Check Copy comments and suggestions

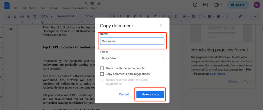click(x=102, y=74)
